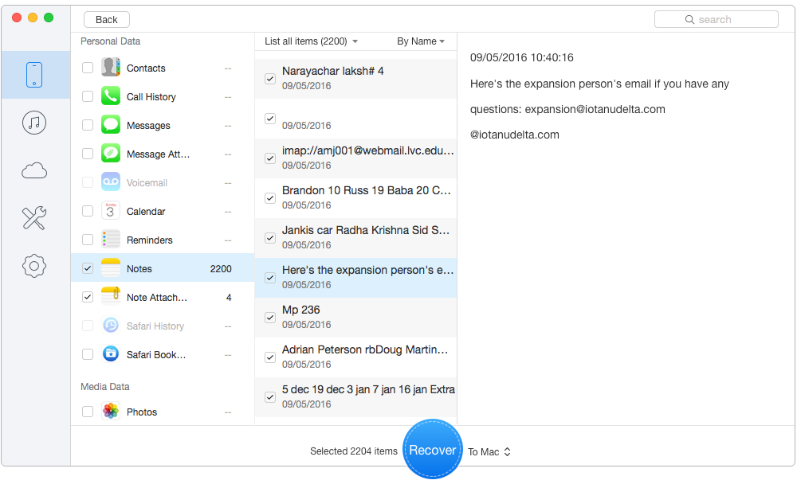The image size is (797, 484).
Task: Open the 'To Mac' destination selector
Action: (489, 451)
